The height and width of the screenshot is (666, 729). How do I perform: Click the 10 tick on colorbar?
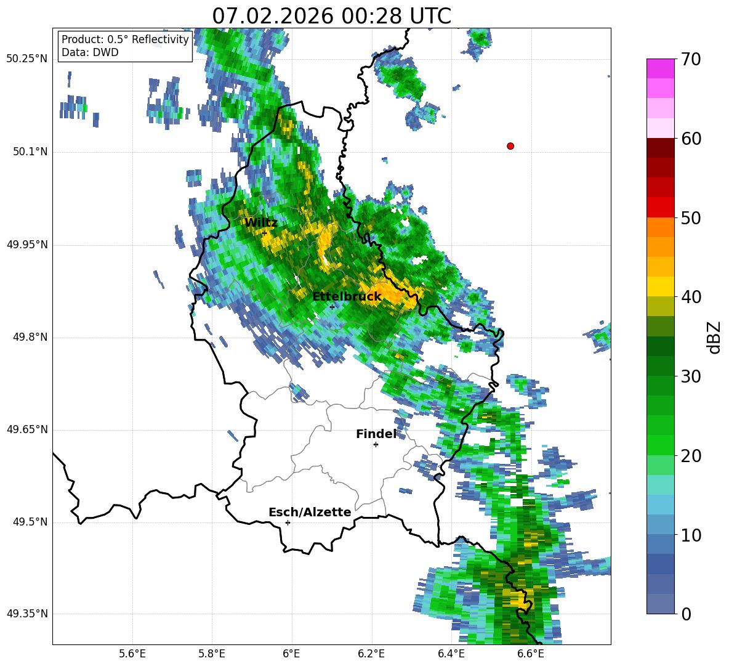point(691,535)
